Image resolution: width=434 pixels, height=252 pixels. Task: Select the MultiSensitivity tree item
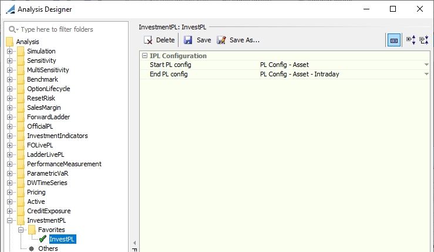pyautogui.click(x=48, y=70)
